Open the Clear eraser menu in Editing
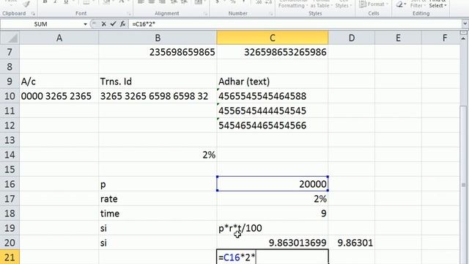469x264 pixels. click(x=400, y=4)
